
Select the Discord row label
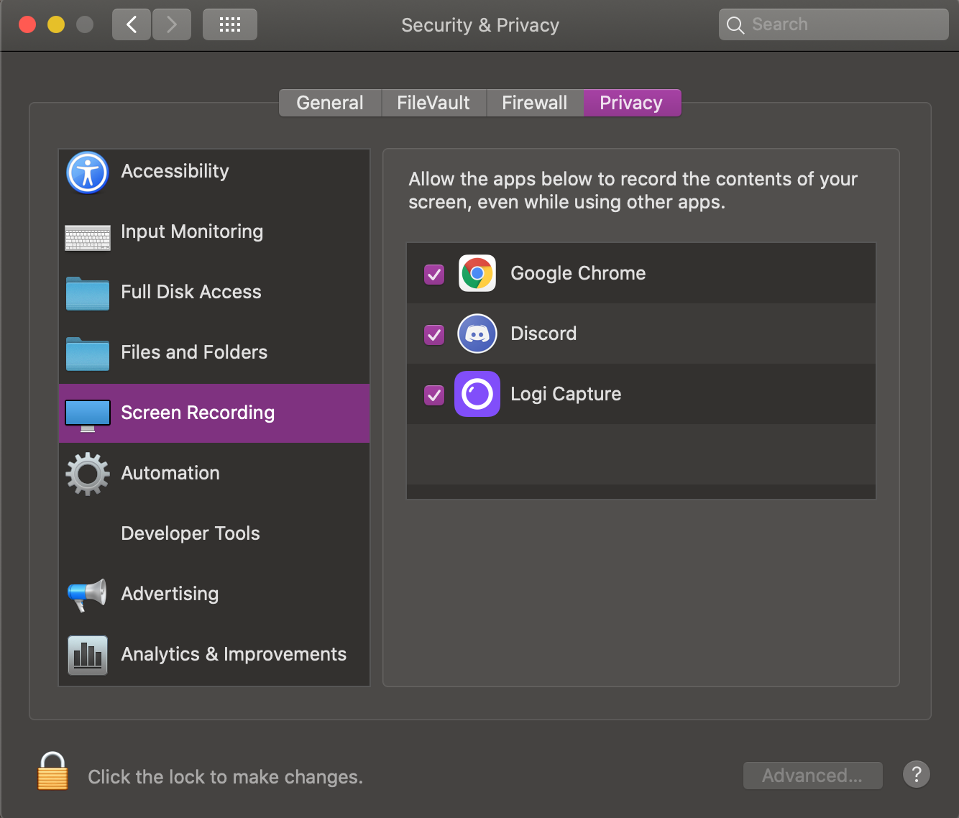pyautogui.click(x=543, y=334)
